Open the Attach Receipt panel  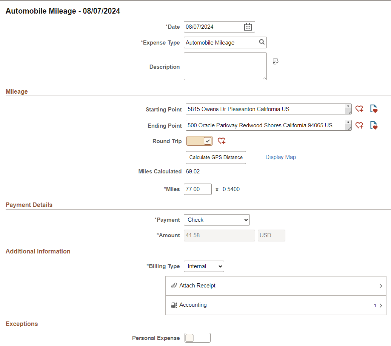coord(264,286)
